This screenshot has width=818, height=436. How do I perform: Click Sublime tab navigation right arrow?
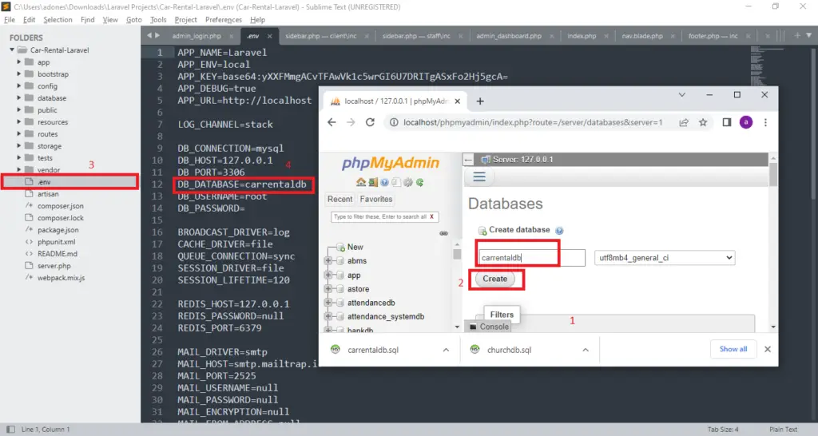[x=157, y=35]
